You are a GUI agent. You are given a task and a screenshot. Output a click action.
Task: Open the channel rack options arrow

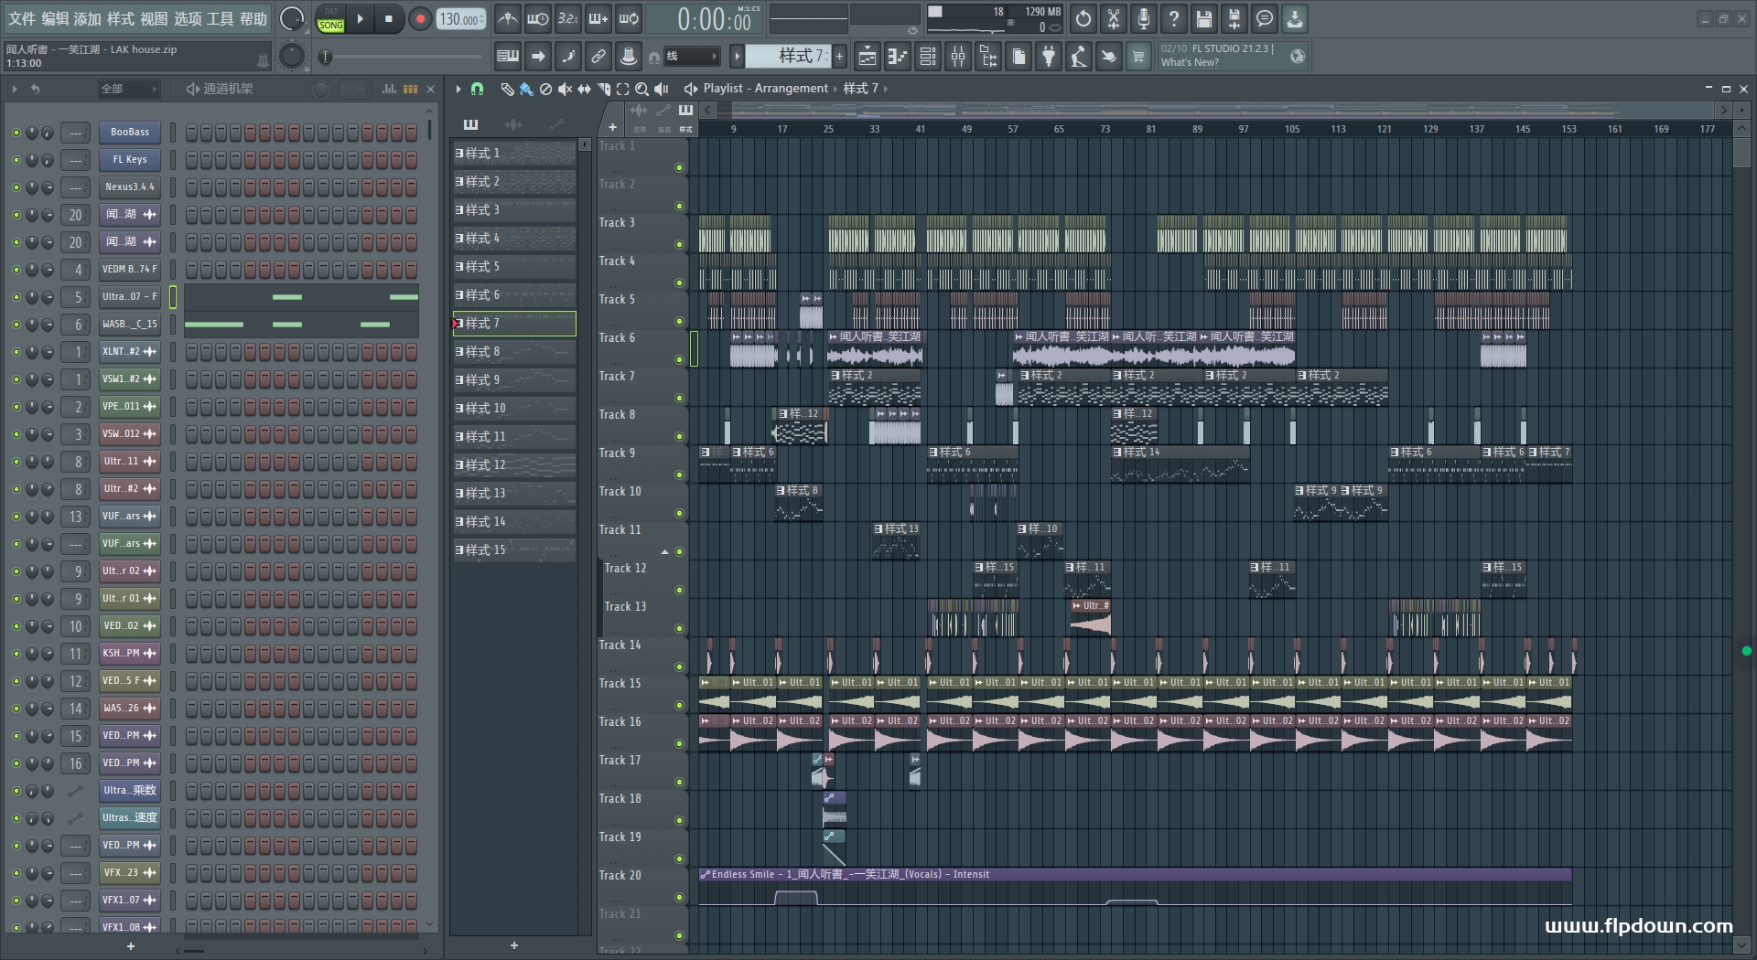(14, 89)
